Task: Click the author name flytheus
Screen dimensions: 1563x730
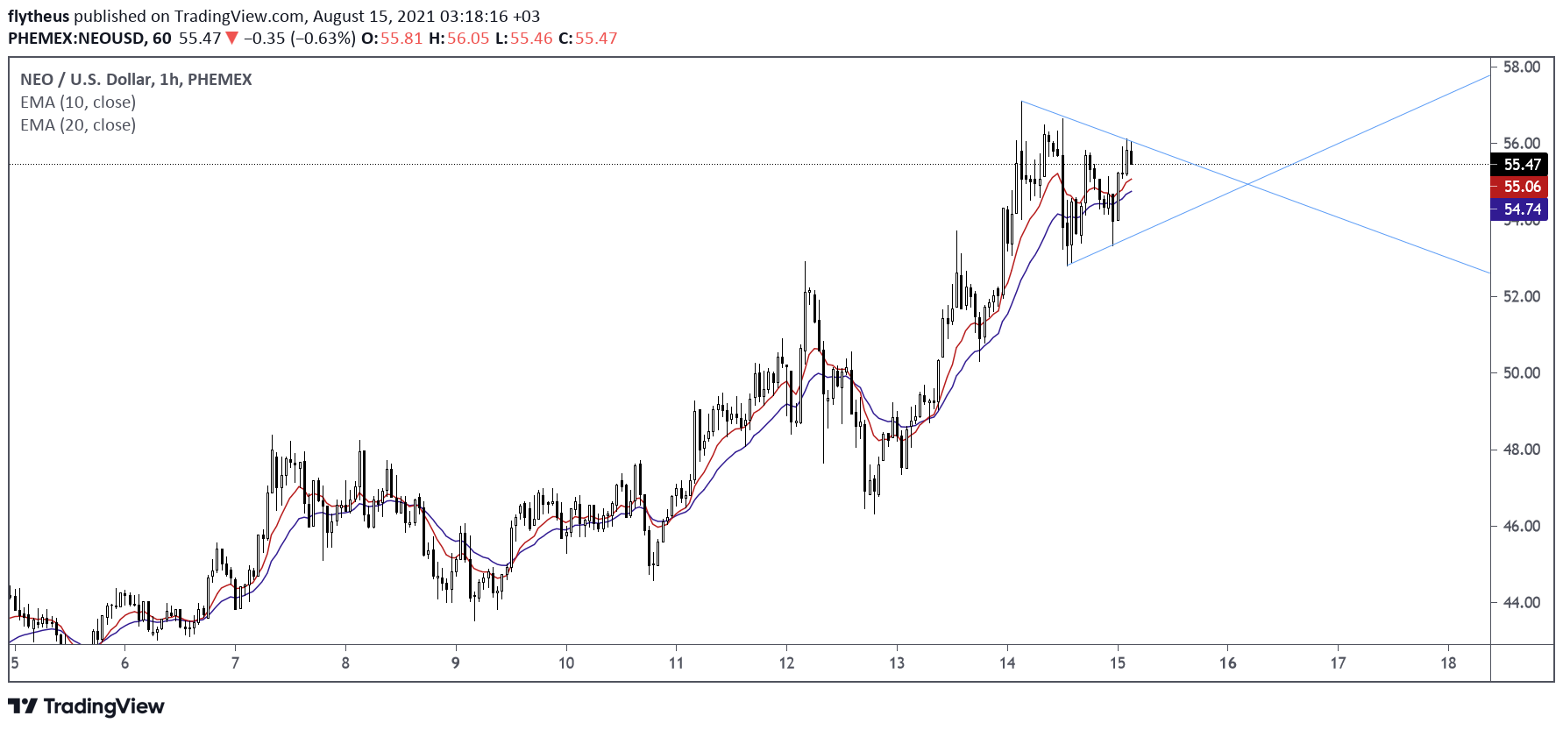Action: pyautogui.click(x=39, y=16)
